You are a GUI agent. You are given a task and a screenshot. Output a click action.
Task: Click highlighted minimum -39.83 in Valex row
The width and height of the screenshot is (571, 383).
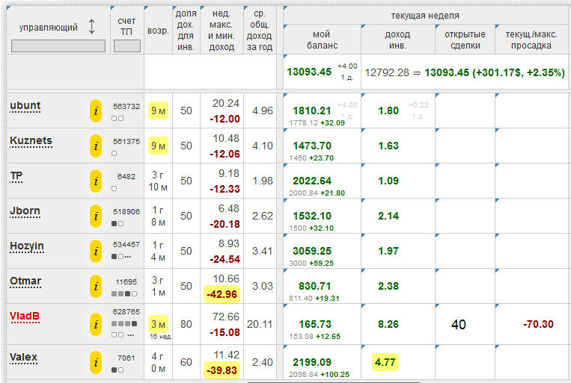pos(222,370)
